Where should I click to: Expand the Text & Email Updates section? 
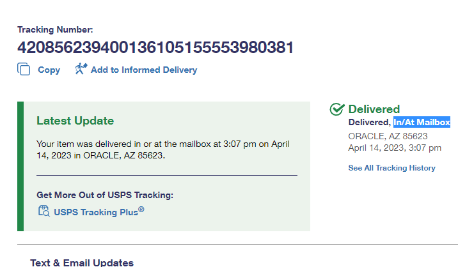pyautogui.click(x=82, y=263)
